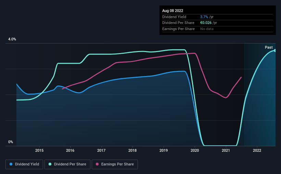Click the 2019 x-axis label
The image size is (281, 174).
[x=164, y=150]
